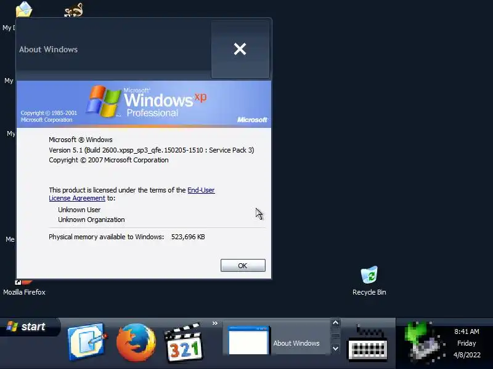Click 'Copyright © 2007 Microsoft Corporation' text
The width and height of the screenshot is (493, 369).
point(108,160)
